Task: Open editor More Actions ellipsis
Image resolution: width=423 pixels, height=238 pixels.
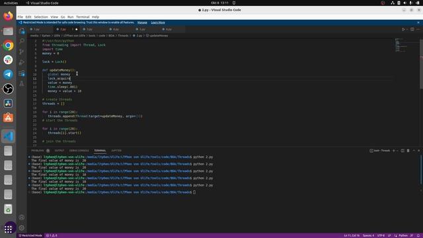Action: click(418, 29)
